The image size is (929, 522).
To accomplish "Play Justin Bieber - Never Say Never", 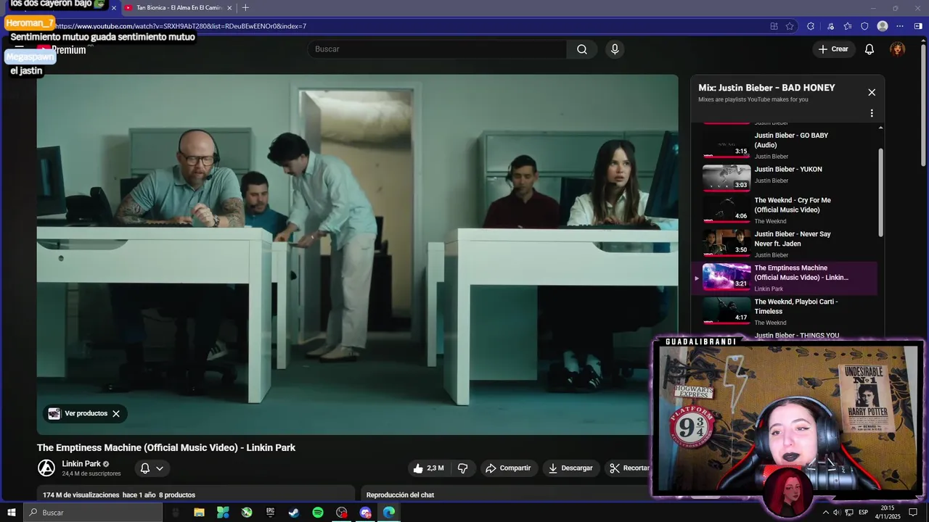I will pos(784,244).
